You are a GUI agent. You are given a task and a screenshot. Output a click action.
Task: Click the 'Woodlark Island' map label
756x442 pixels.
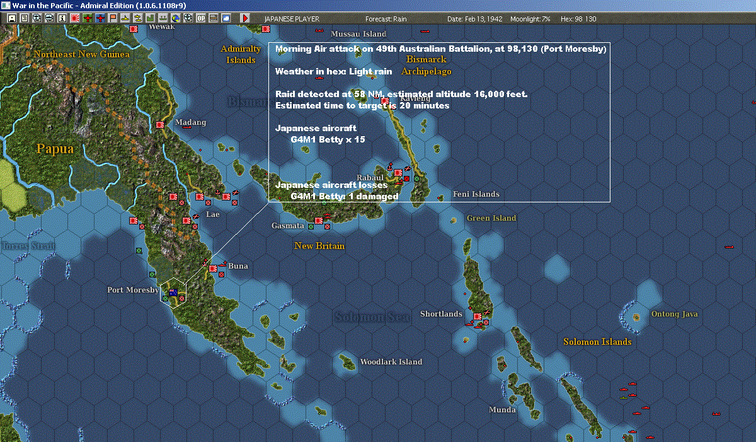[391, 362]
